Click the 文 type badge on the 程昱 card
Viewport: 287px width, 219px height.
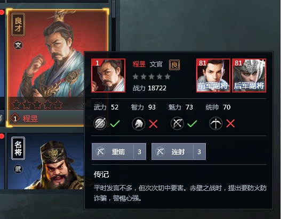(18, 45)
